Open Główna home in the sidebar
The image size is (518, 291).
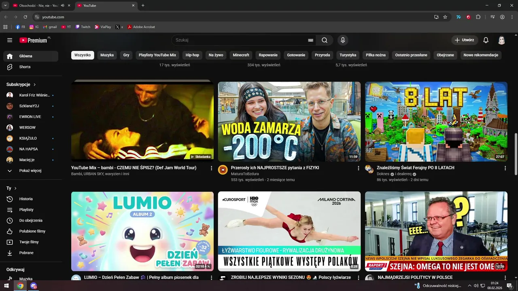point(31,56)
